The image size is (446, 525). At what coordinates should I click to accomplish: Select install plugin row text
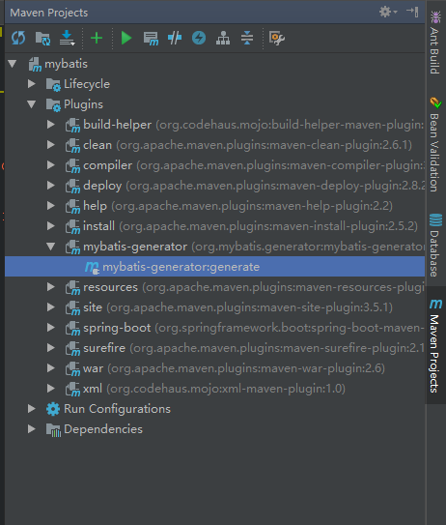(250, 226)
